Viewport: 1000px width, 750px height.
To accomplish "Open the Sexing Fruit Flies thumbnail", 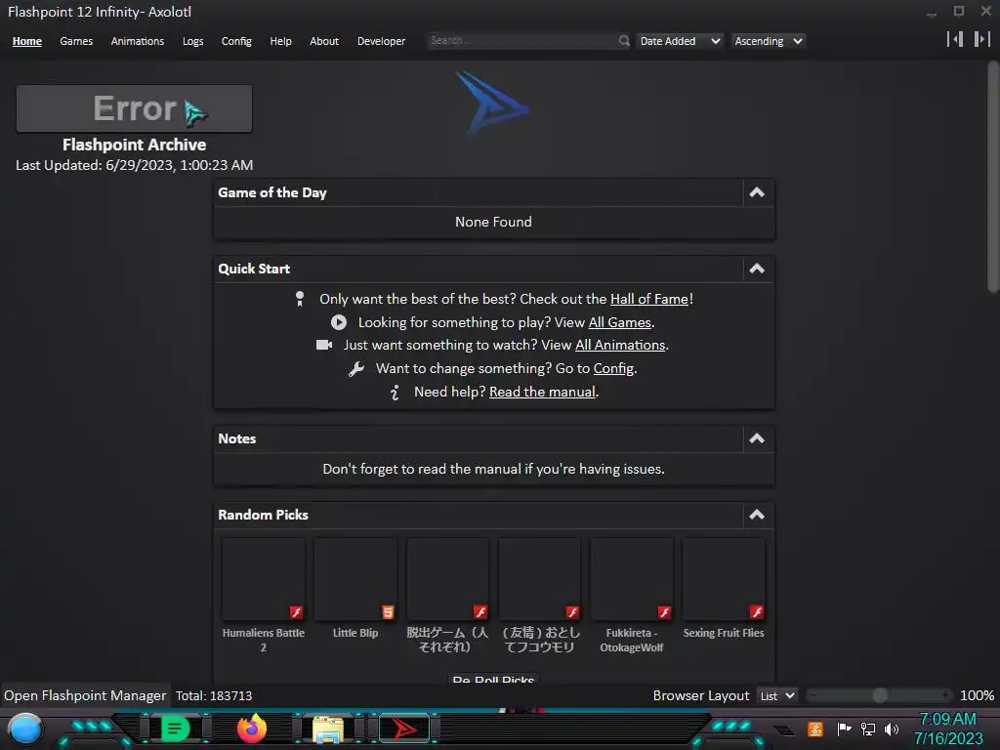I will 724,579.
